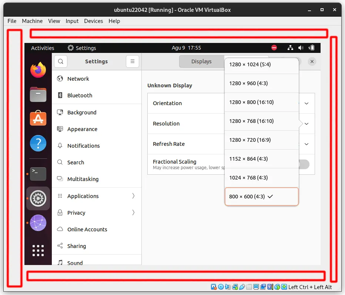Open VirtualBox View menu

coord(54,21)
